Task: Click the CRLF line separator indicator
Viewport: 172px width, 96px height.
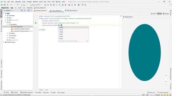Action: tap(147, 95)
